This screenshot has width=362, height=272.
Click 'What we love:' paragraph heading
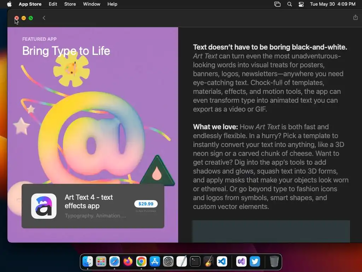[215, 127]
